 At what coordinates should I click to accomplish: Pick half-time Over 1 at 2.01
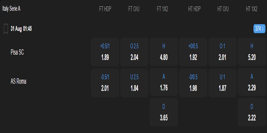click(222, 52)
